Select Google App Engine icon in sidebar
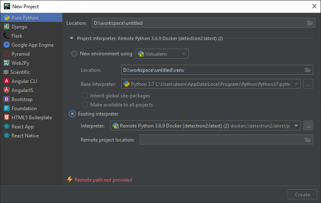 coord(7,45)
